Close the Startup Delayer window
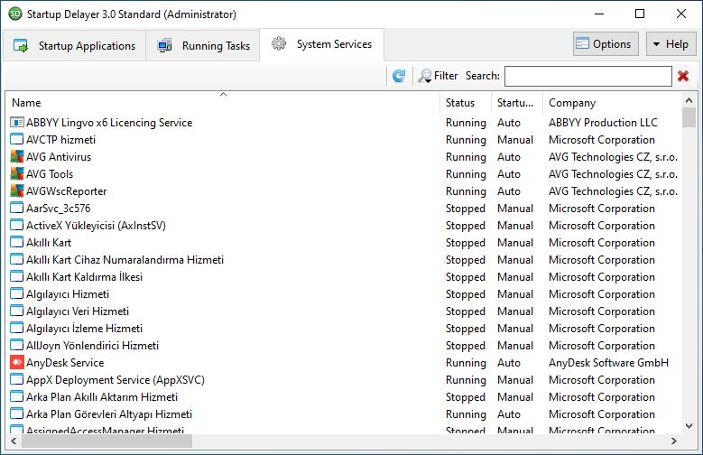 point(681,14)
